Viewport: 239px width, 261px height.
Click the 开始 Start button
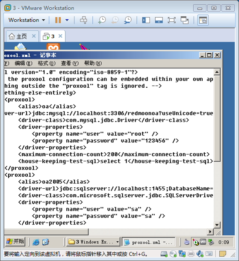[x=15, y=242]
